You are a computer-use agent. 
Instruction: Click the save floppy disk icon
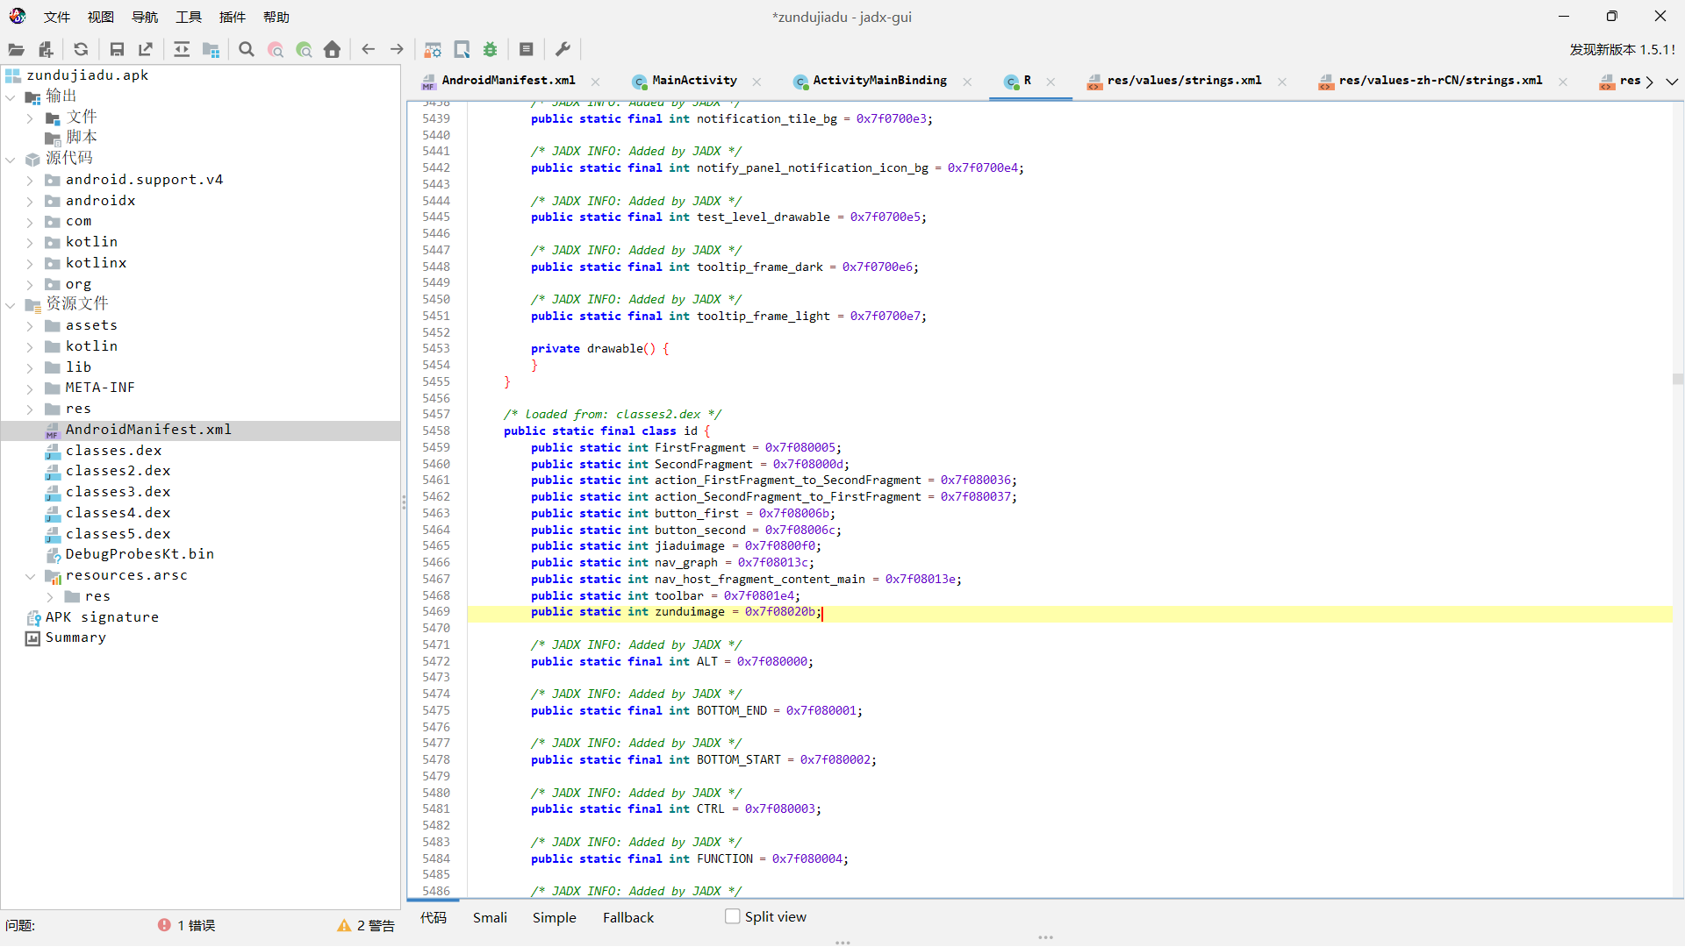coord(117,50)
